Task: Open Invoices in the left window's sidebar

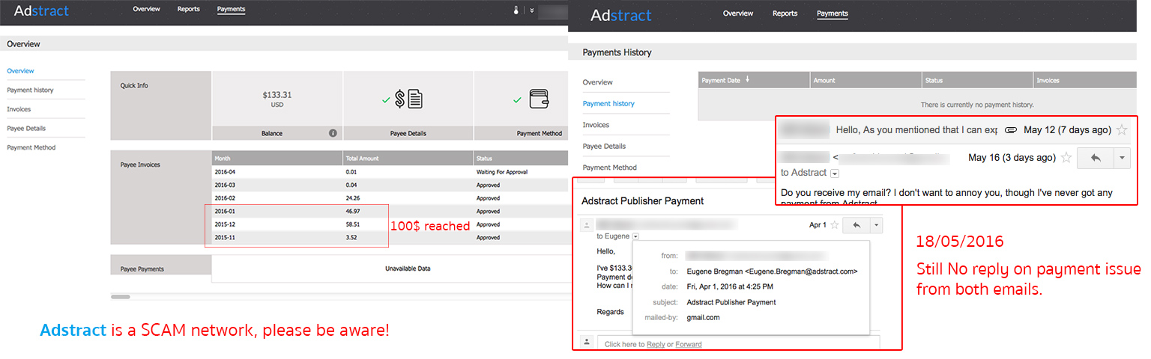Action: (x=19, y=109)
